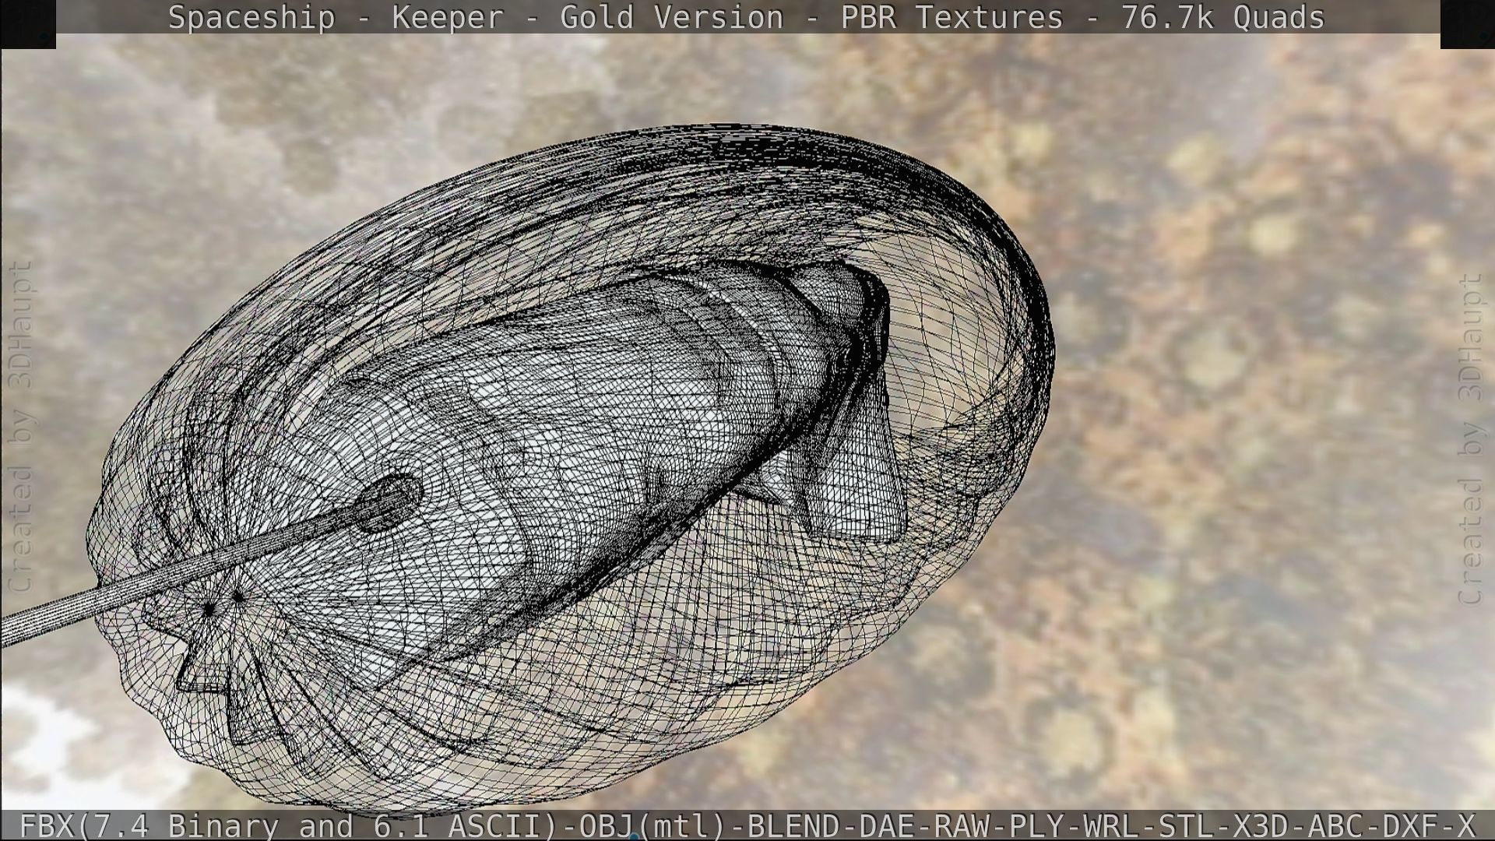The width and height of the screenshot is (1495, 841).
Task: Click 'FBX' in the bottom format list
Action: (x=47, y=825)
